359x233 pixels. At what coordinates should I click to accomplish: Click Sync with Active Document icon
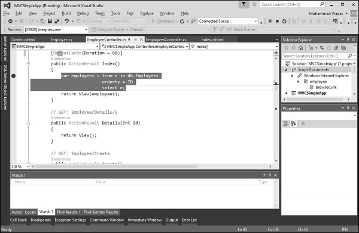(322, 48)
